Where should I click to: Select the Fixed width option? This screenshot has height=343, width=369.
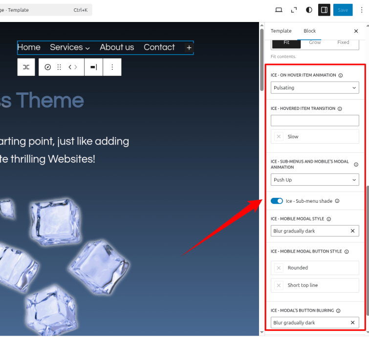point(343,43)
